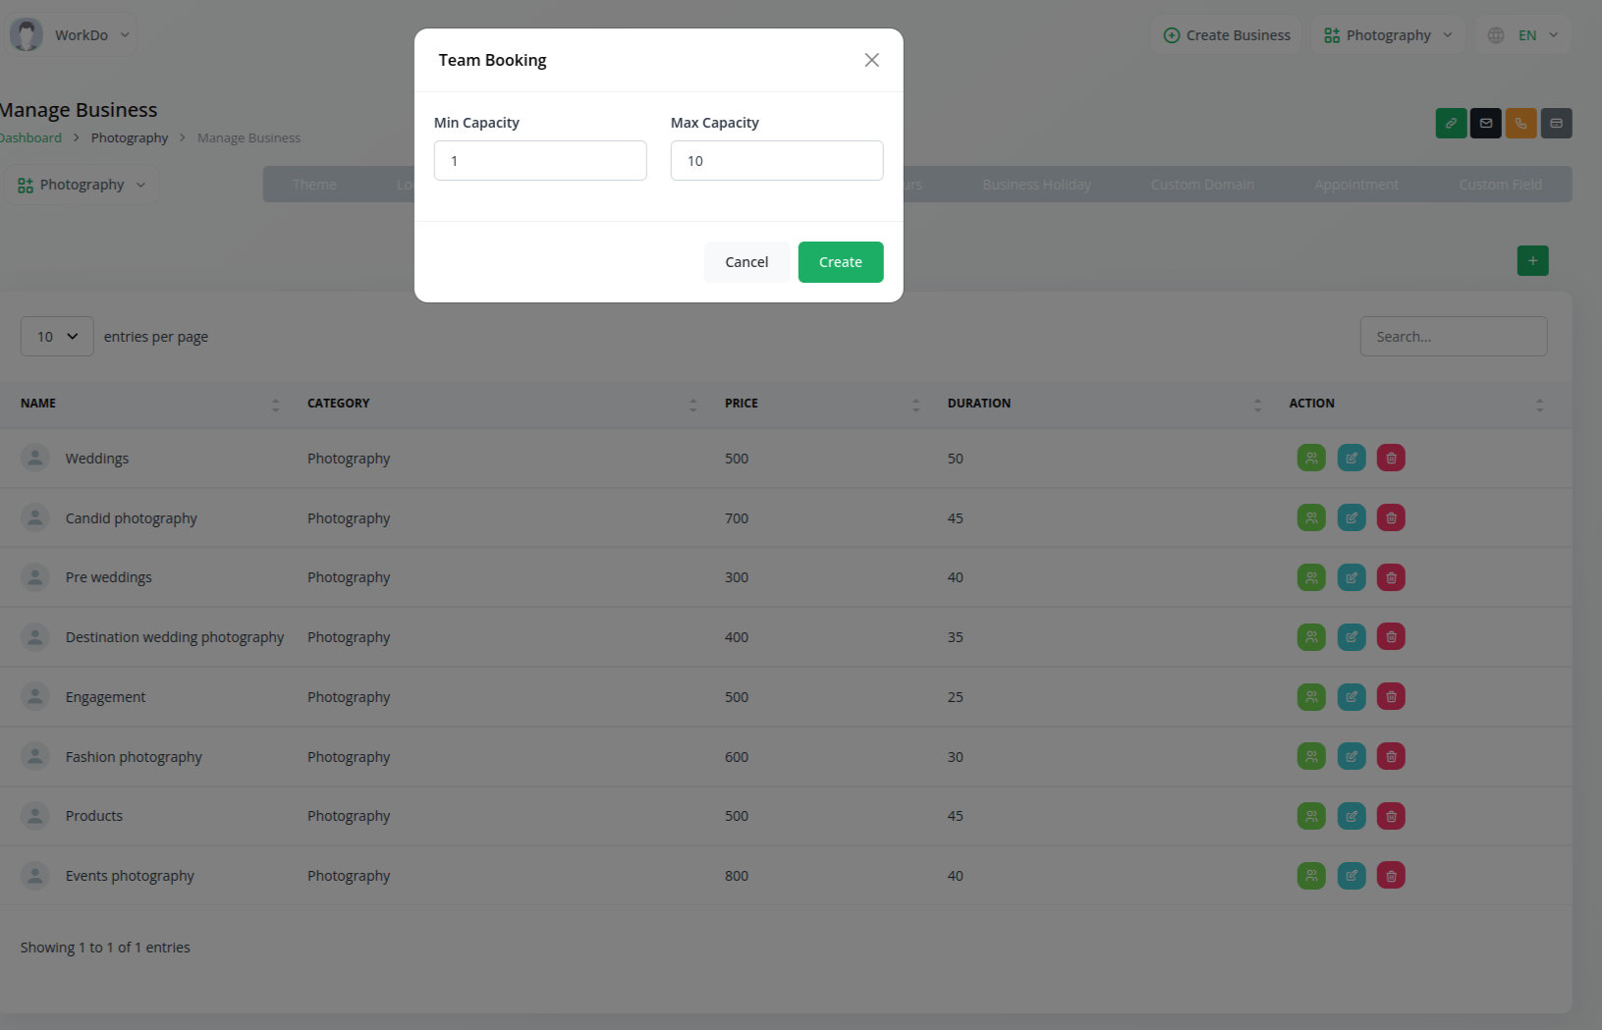Click the black envelope email icon

click(x=1486, y=124)
